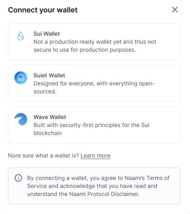
Task: Click the Sui Wallet droplet icon
Action: coord(21,36)
